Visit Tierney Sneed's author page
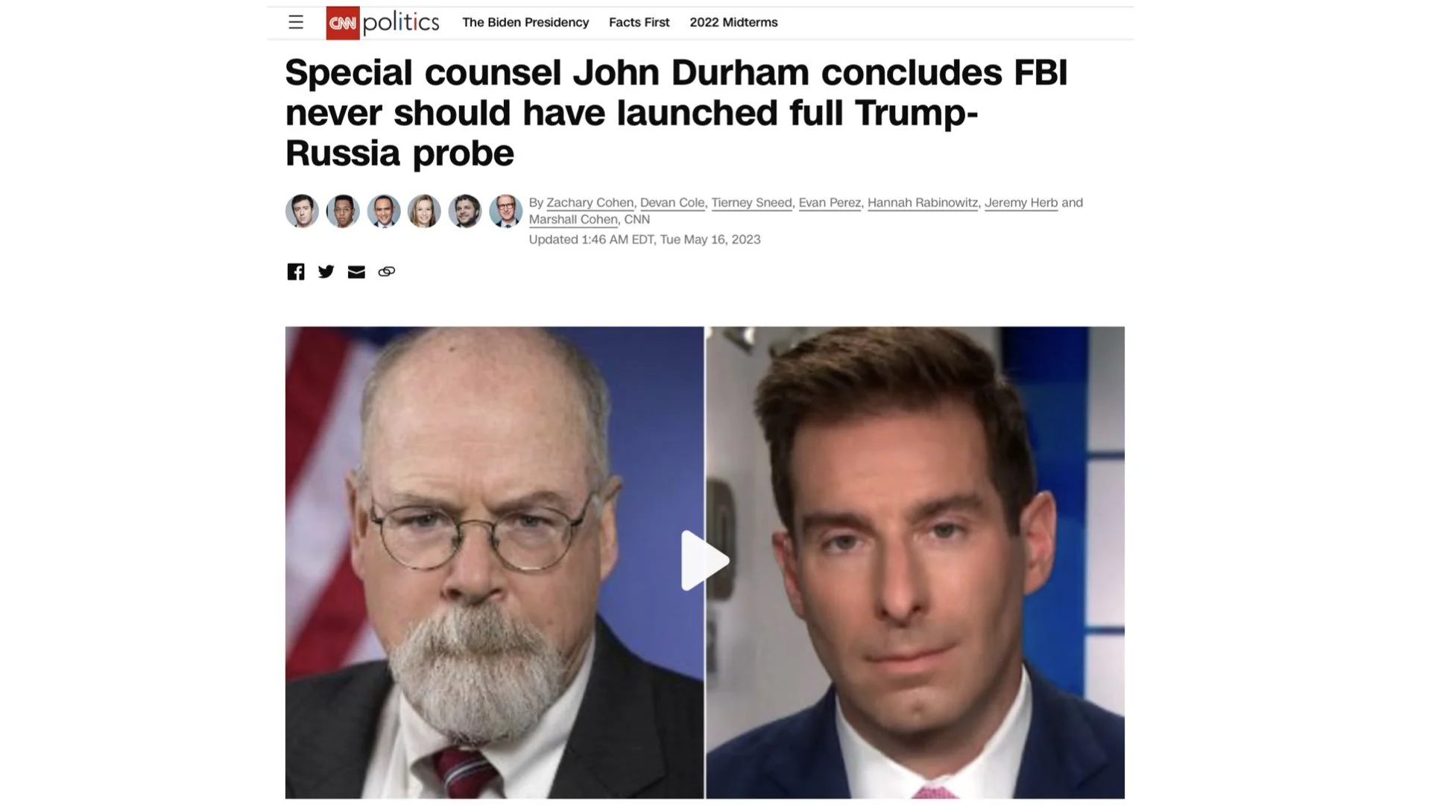The image size is (1431, 805). coord(751,203)
